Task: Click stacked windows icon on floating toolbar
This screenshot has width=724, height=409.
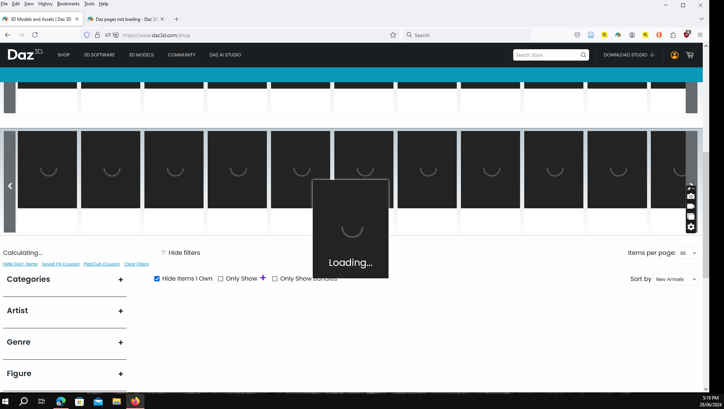Action: pyautogui.click(x=691, y=217)
